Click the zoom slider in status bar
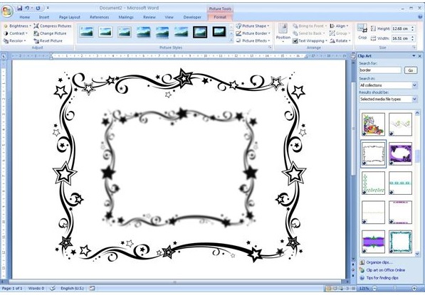This screenshot has width=425, height=295. (x=394, y=289)
